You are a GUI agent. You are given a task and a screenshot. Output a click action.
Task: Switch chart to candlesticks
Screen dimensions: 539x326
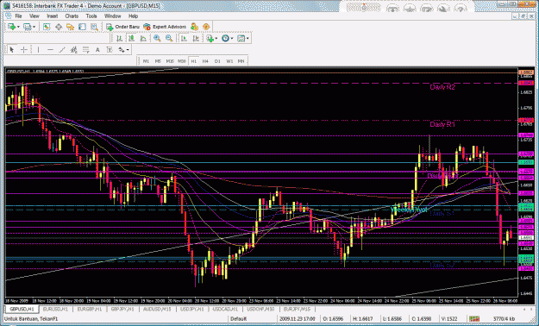(x=131, y=38)
